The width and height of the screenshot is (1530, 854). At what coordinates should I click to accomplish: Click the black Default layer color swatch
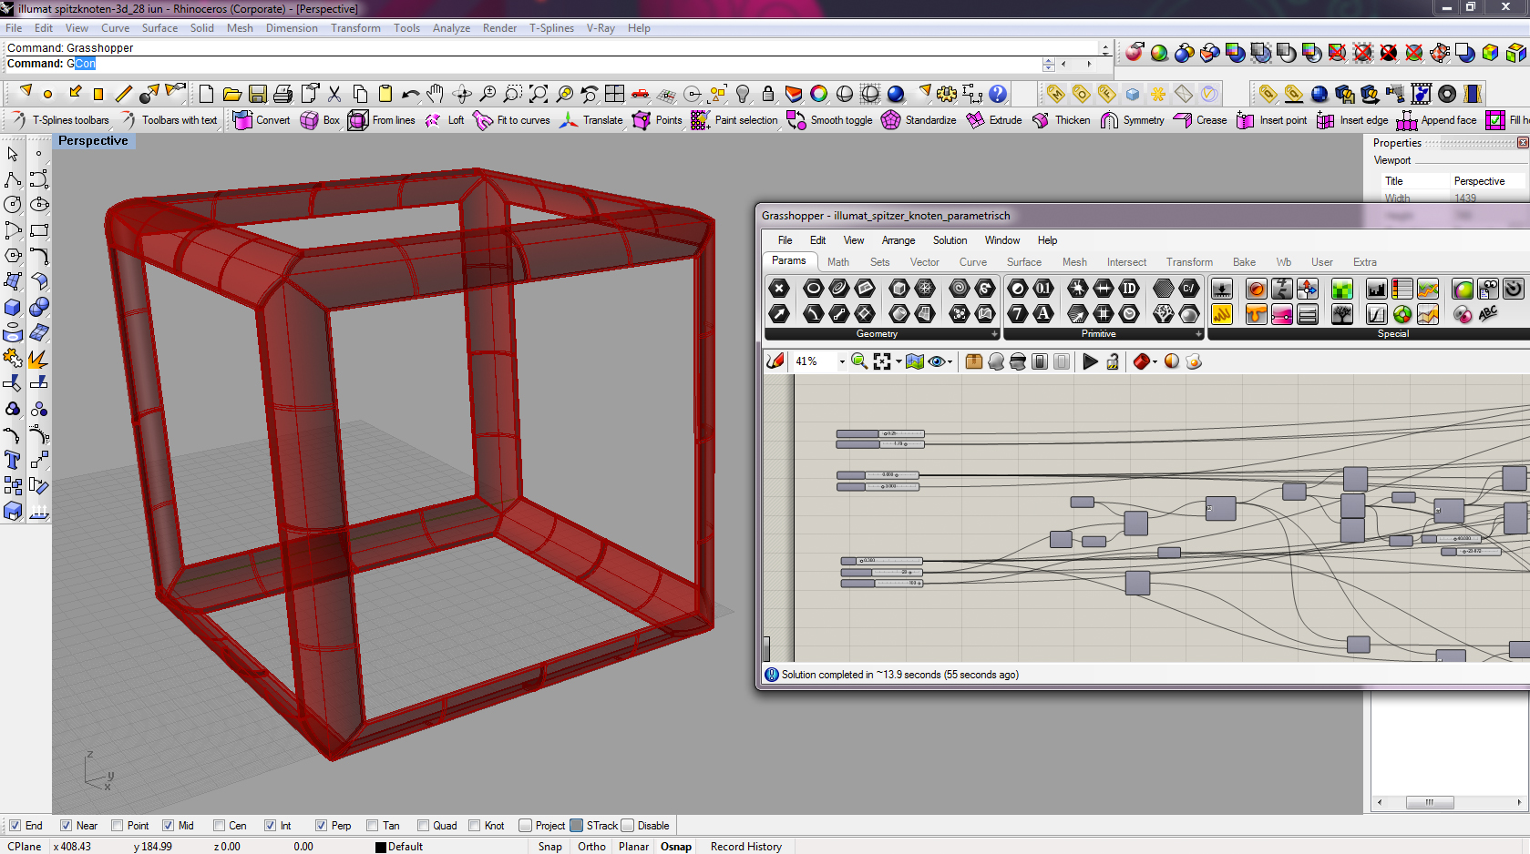[x=381, y=847]
